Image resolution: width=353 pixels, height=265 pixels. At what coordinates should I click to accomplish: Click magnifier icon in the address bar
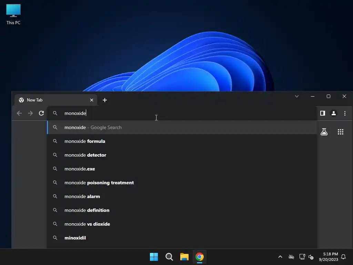(55, 113)
